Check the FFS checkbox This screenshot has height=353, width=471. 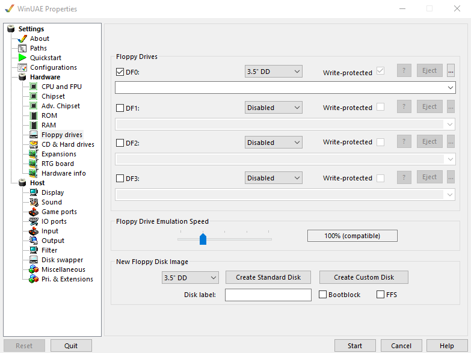click(380, 295)
